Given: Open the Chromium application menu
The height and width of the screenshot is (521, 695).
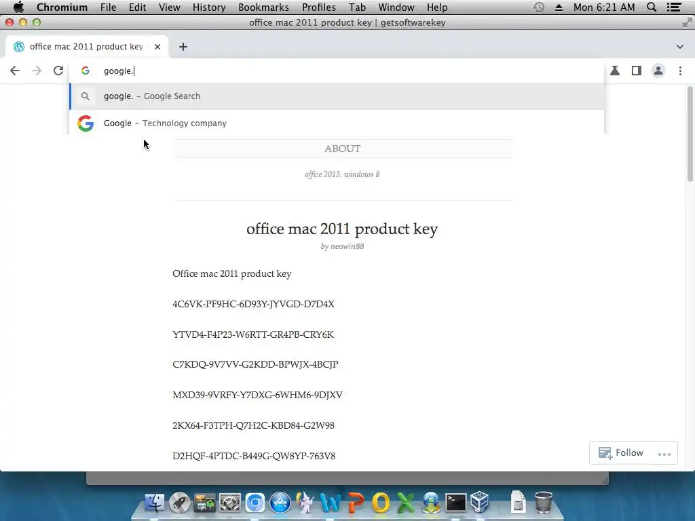Looking at the screenshot, I should (x=62, y=7).
